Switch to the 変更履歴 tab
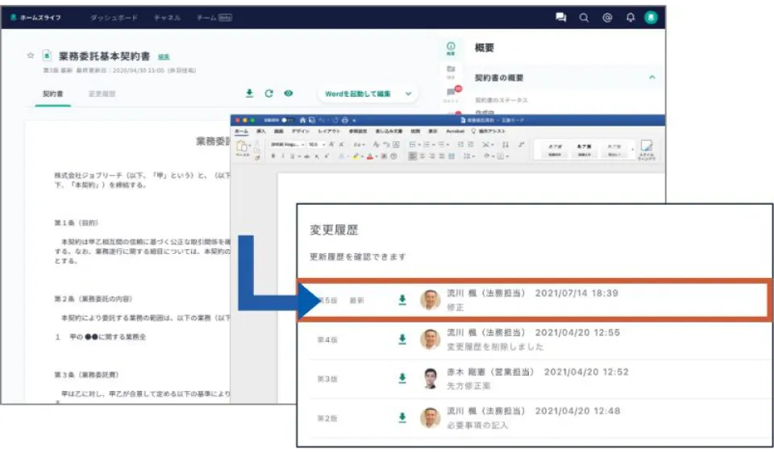This screenshot has height=453, width=774. (x=102, y=94)
